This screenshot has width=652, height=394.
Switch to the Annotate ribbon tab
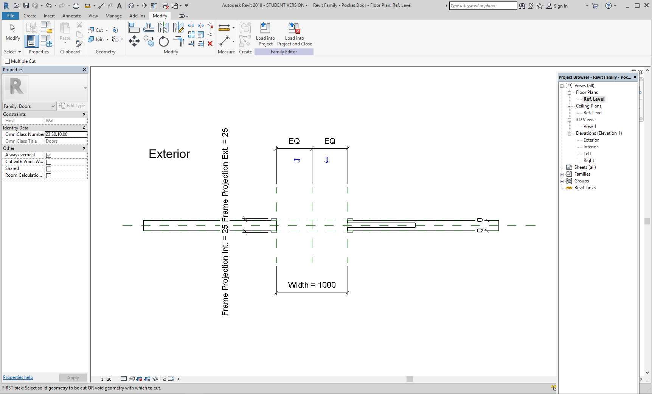(71, 16)
